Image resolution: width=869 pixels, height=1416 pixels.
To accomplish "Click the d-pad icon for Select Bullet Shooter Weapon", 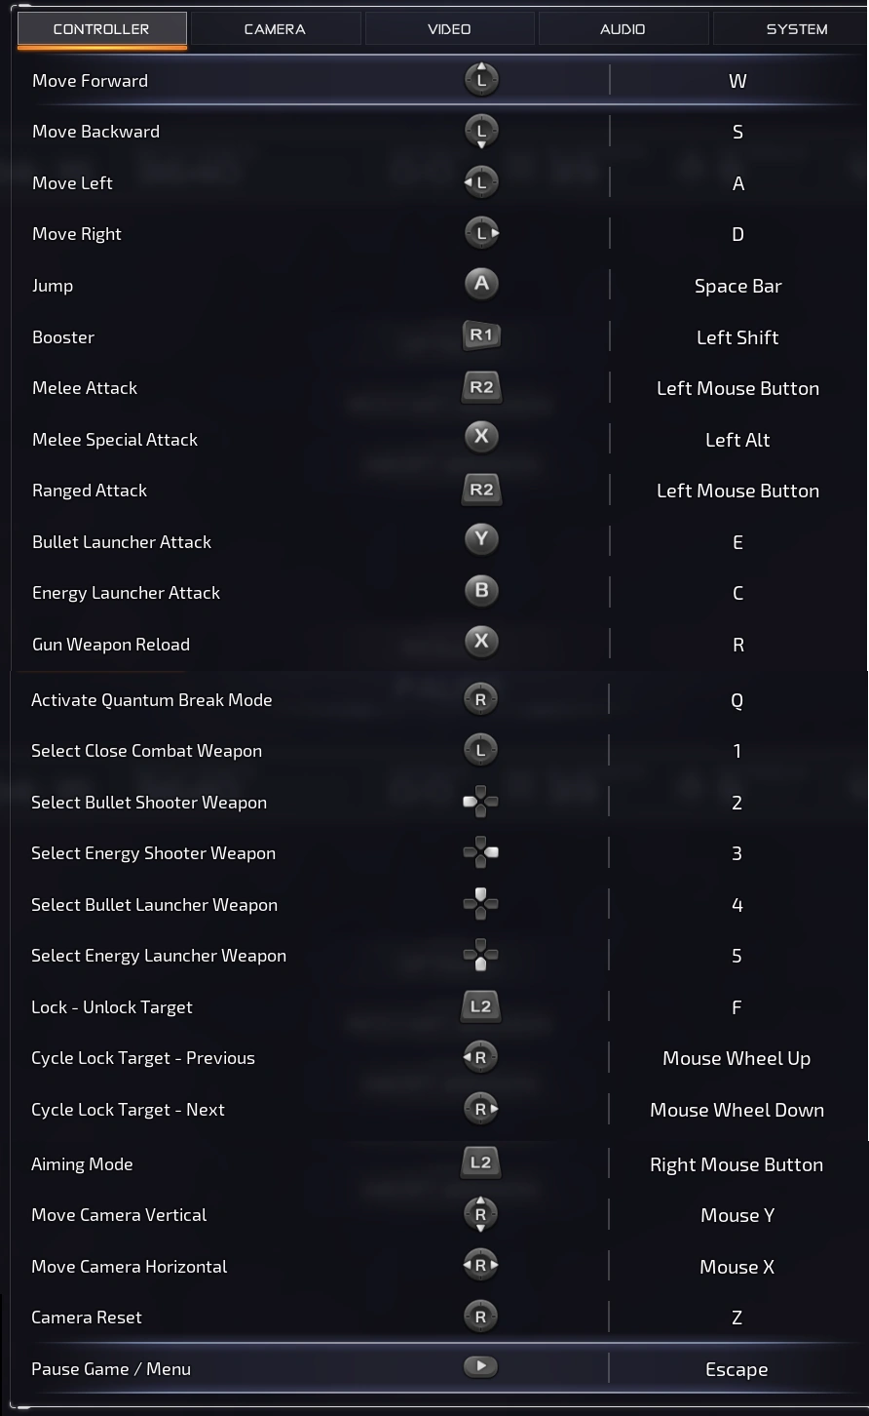I will 480,801.
